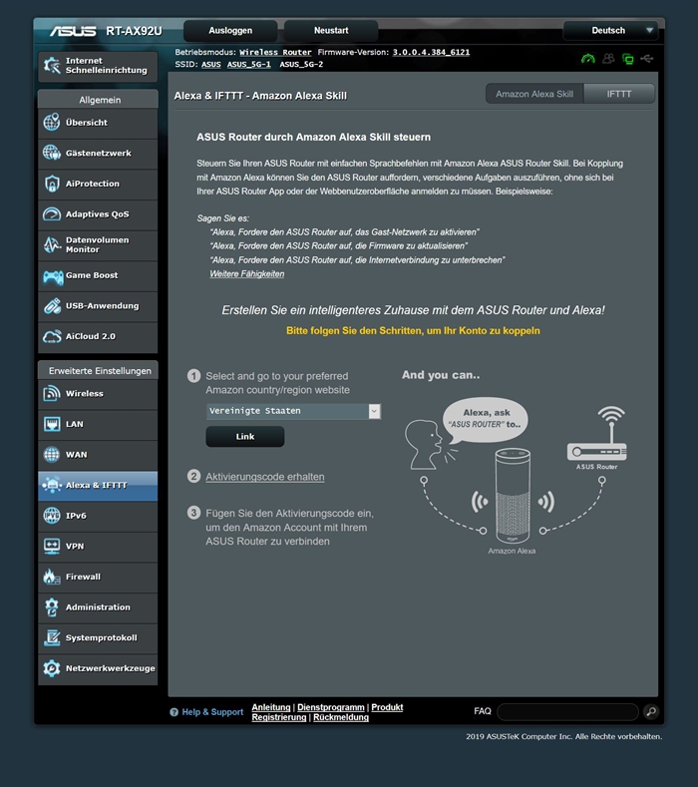
Task: Click the Administration gear icon
Action: (x=52, y=607)
